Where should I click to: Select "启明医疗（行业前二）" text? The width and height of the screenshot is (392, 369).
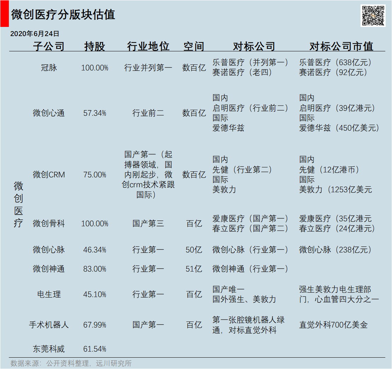coord(250,108)
